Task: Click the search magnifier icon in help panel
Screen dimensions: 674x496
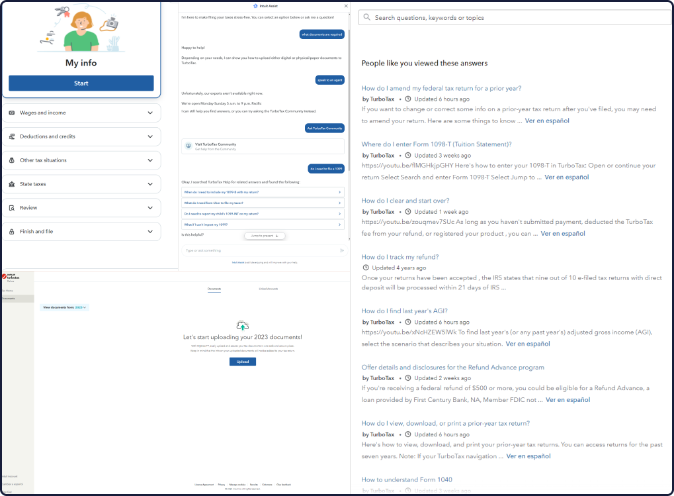Action: [366, 17]
